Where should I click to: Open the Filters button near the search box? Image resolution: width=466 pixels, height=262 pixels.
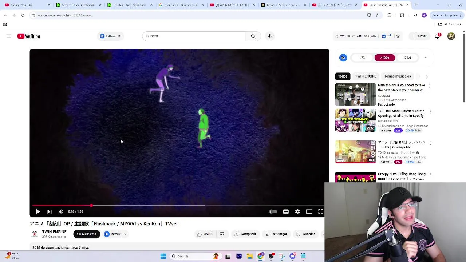110,36
